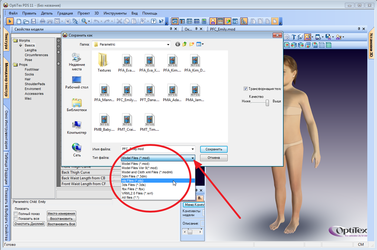377x250 pixels.
Task: Click the 3D model person icon in toolbar
Action: [213, 21]
